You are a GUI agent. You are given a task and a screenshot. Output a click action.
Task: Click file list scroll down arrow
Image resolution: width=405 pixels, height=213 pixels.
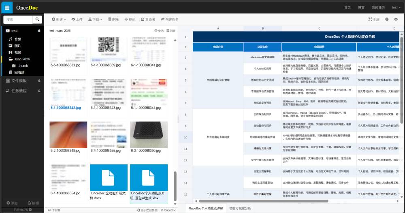[x=175, y=204]
